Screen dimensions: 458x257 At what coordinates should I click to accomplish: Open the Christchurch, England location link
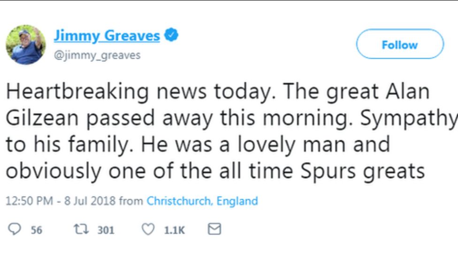[202, 201]
